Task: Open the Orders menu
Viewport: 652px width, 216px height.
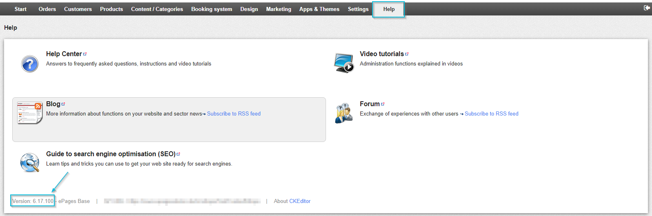Action: [47, 9]
